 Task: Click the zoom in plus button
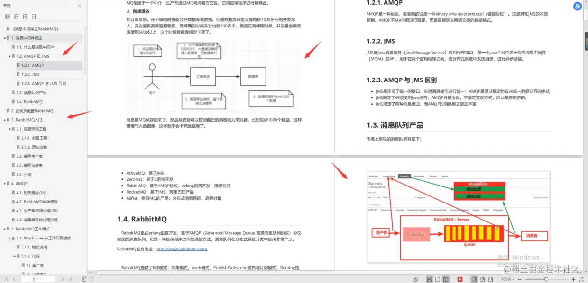[x=573, y=279]
